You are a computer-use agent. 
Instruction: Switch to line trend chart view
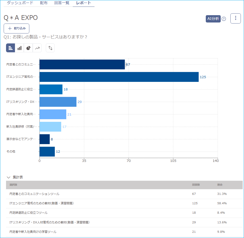[37, 48]
